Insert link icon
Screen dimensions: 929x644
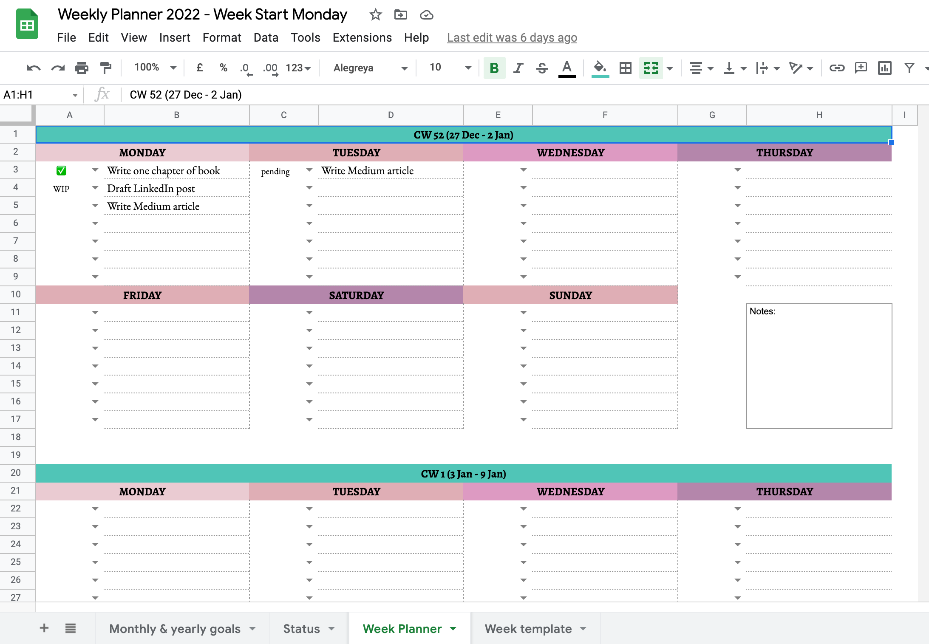tap(837, 68)
